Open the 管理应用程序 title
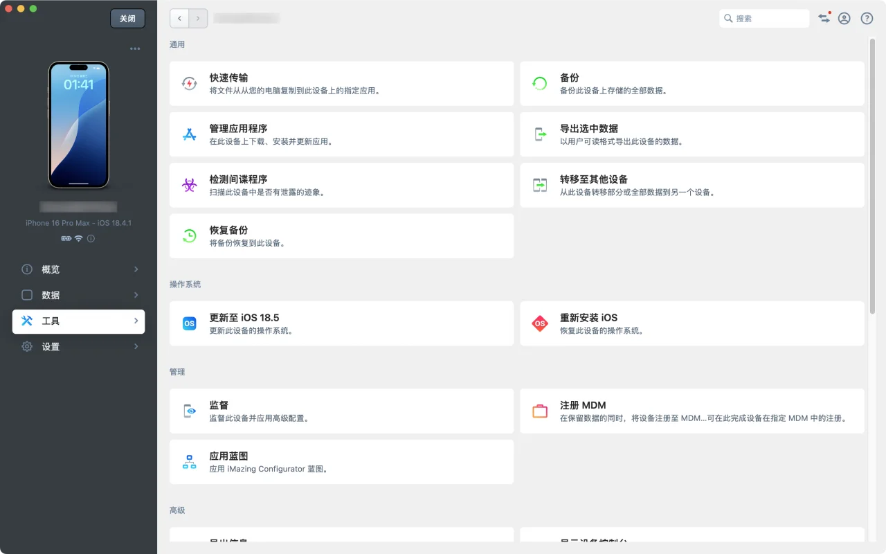 tap(238, 129)
